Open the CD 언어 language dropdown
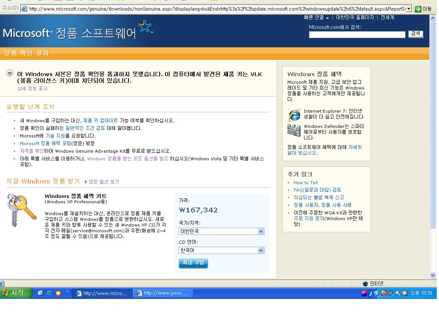 click(221, 251)
